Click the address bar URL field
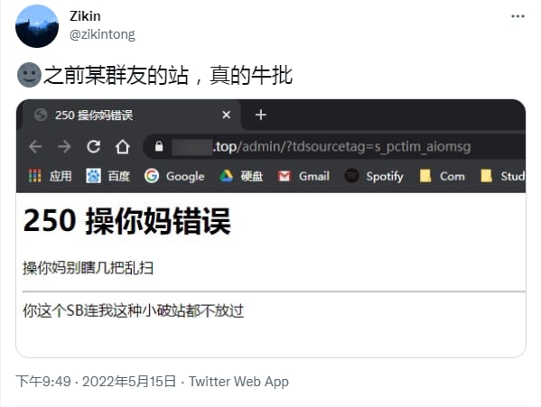This screenshot has height=407, width=541. click(335, 146)
